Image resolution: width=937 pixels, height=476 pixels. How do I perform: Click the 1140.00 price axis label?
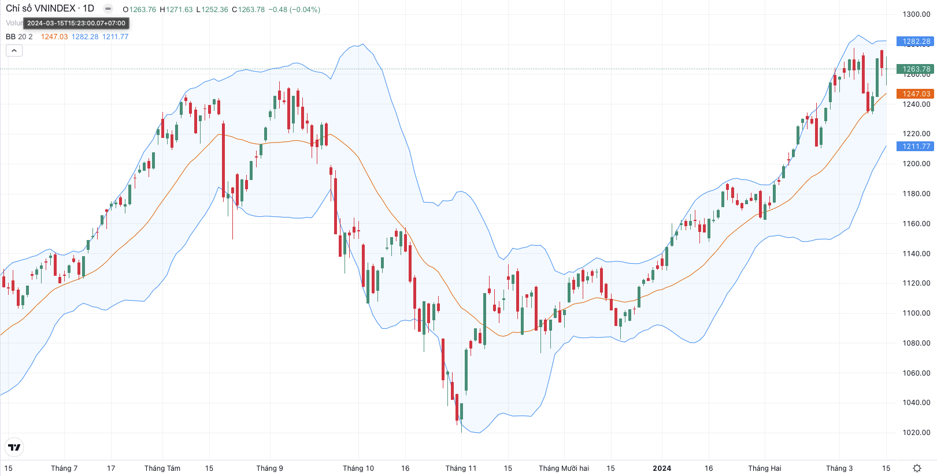pyautogui.click(x=917, y=254)
